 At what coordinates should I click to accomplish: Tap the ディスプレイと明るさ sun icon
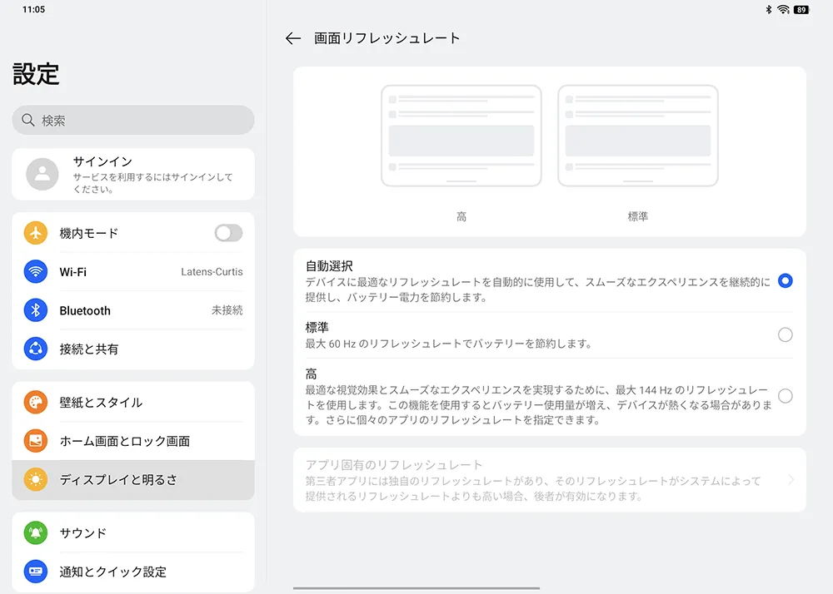36,479
